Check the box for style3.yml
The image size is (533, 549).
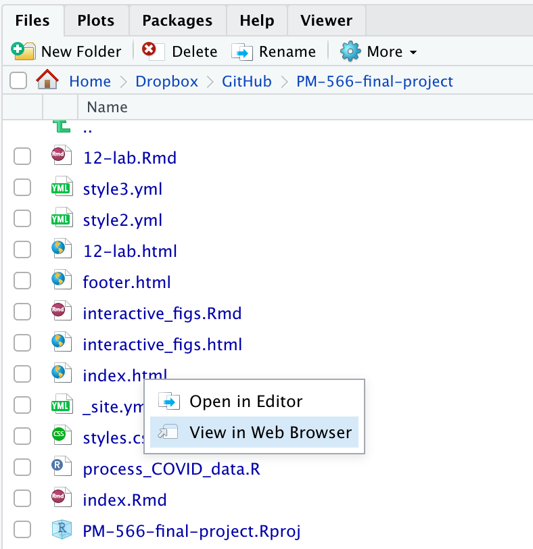point(22,187)
